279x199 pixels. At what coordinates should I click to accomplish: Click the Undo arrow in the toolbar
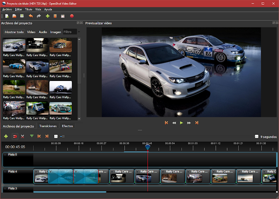point(31,16)
